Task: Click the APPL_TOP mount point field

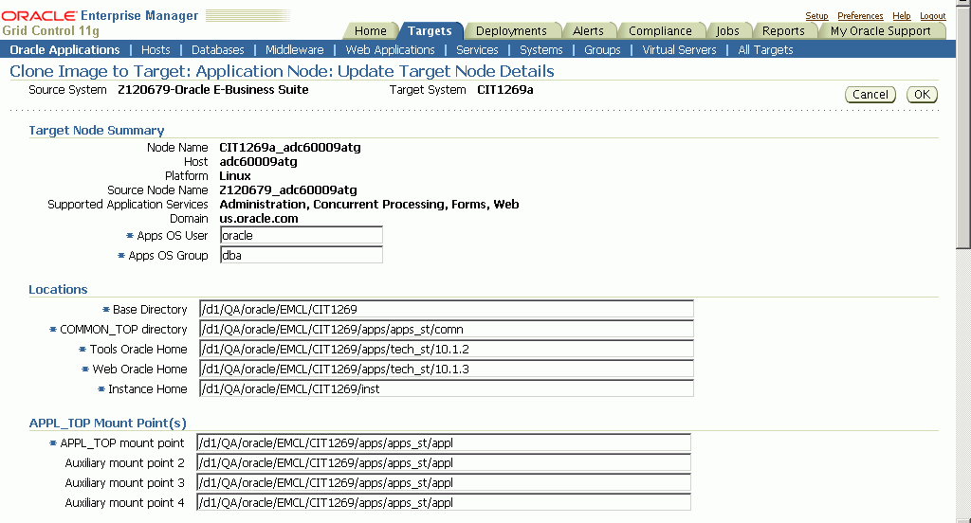Action: (x=444, y=442)
